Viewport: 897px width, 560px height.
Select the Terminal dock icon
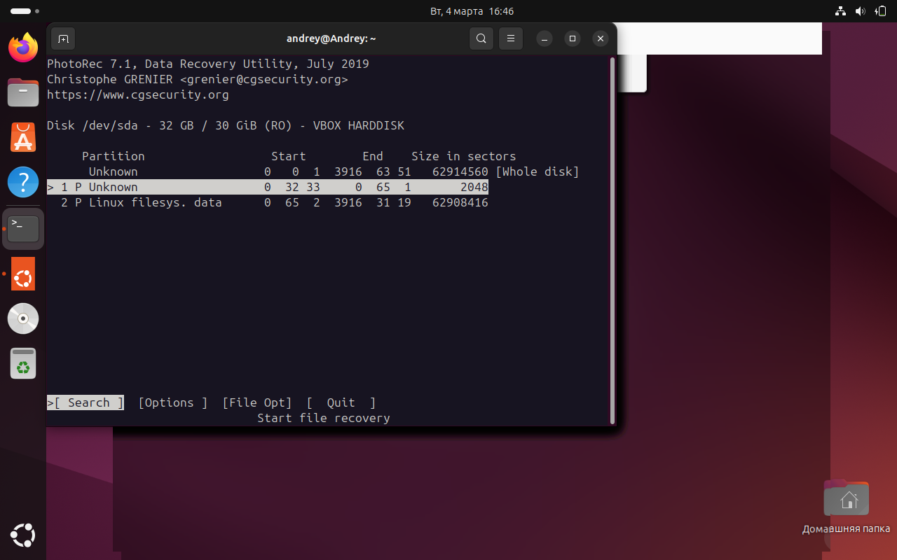(x=23, y=228)
